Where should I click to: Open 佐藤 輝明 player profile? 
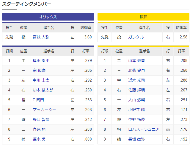tap(136, 90)
